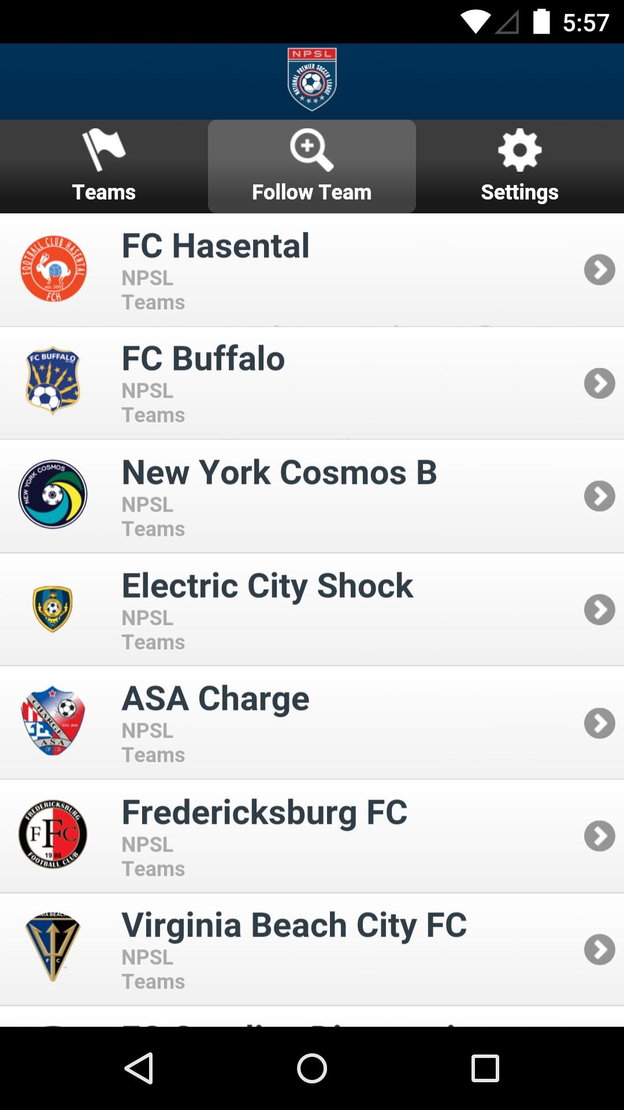Expand FC Hasental with its arrow
Viewport: 624px width, 1110px height.
click(599, 269)
